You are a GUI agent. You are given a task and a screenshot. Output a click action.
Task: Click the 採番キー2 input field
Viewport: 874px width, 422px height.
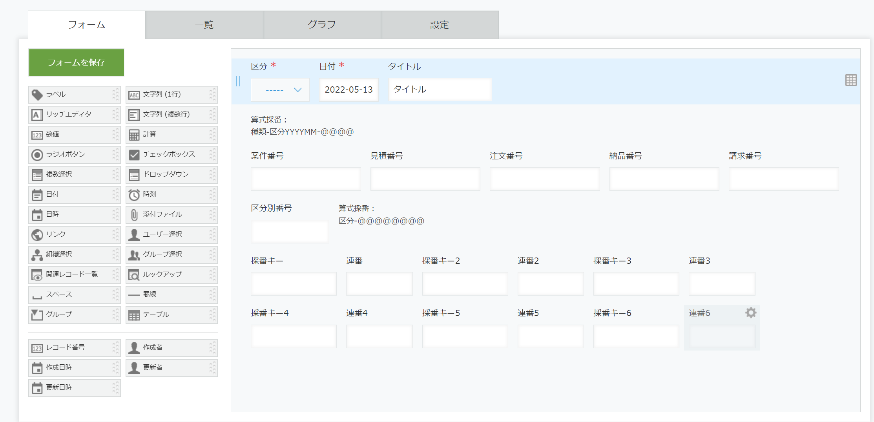point(465,284)
